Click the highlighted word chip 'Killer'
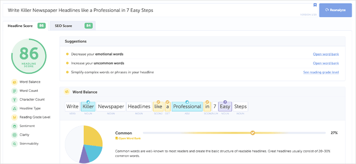 pos(88,106)
